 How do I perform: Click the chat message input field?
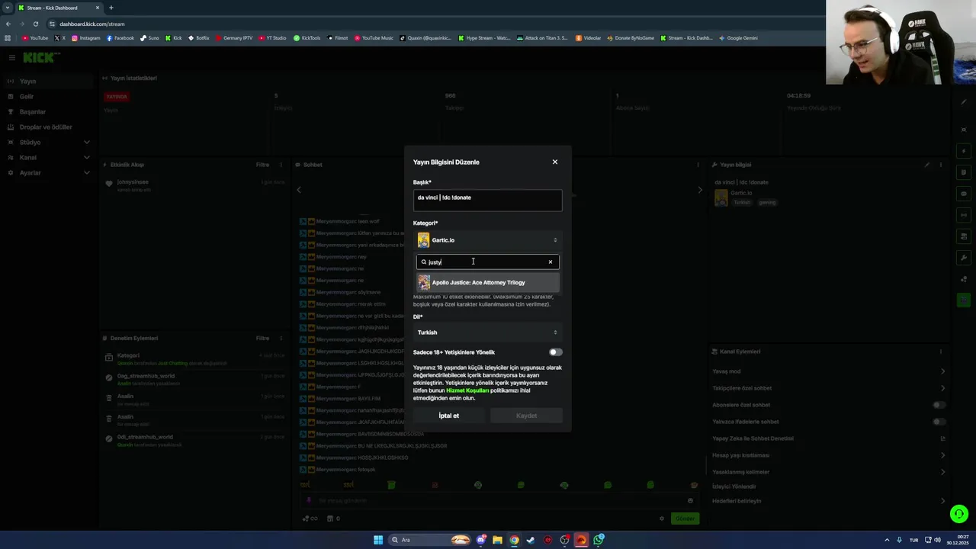(499, 501)
